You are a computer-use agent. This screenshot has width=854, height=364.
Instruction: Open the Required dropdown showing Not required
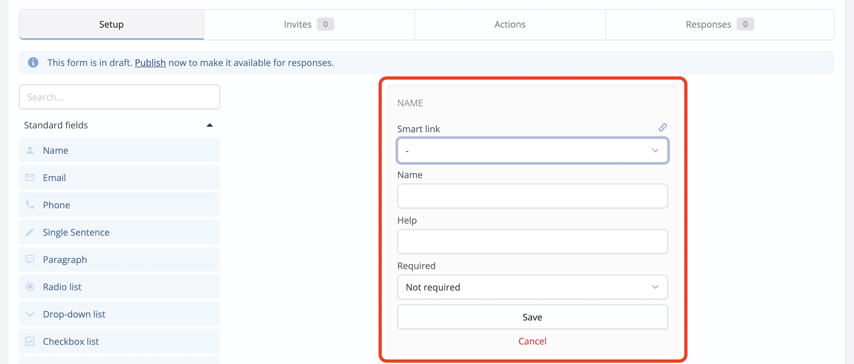click(x=532, y=287)
